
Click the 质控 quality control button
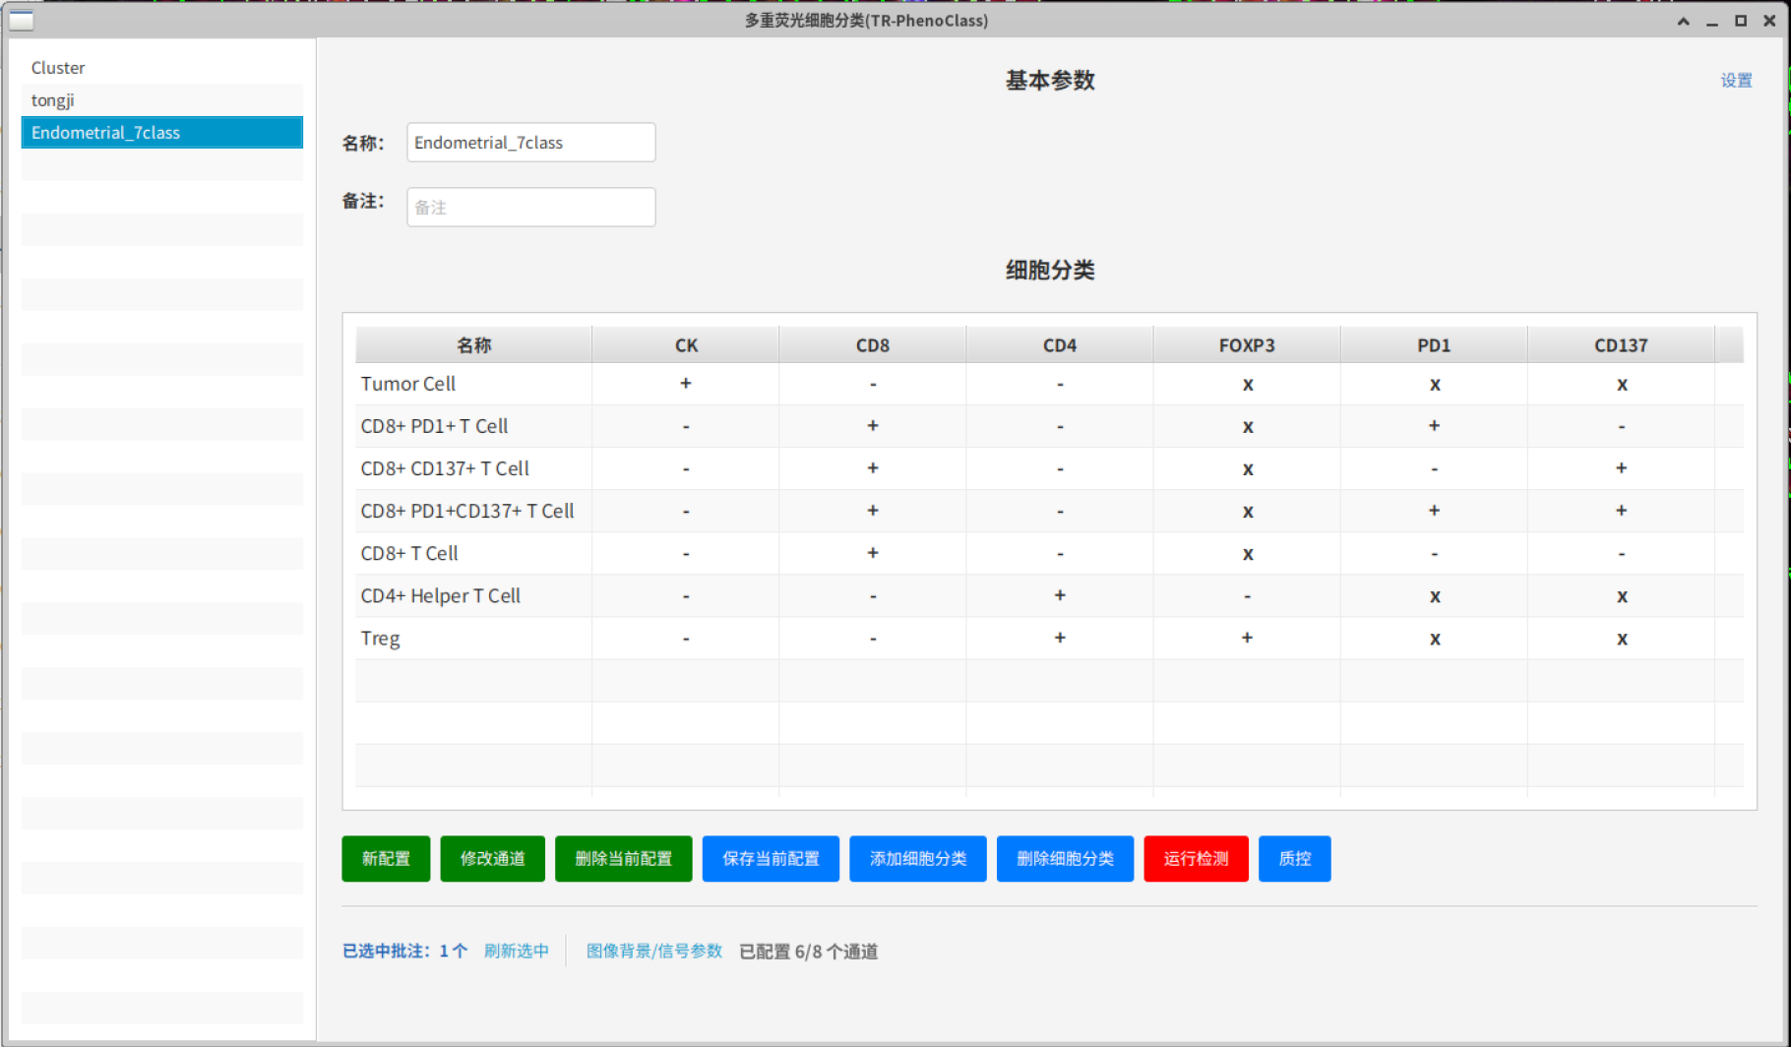(1295, 859)
